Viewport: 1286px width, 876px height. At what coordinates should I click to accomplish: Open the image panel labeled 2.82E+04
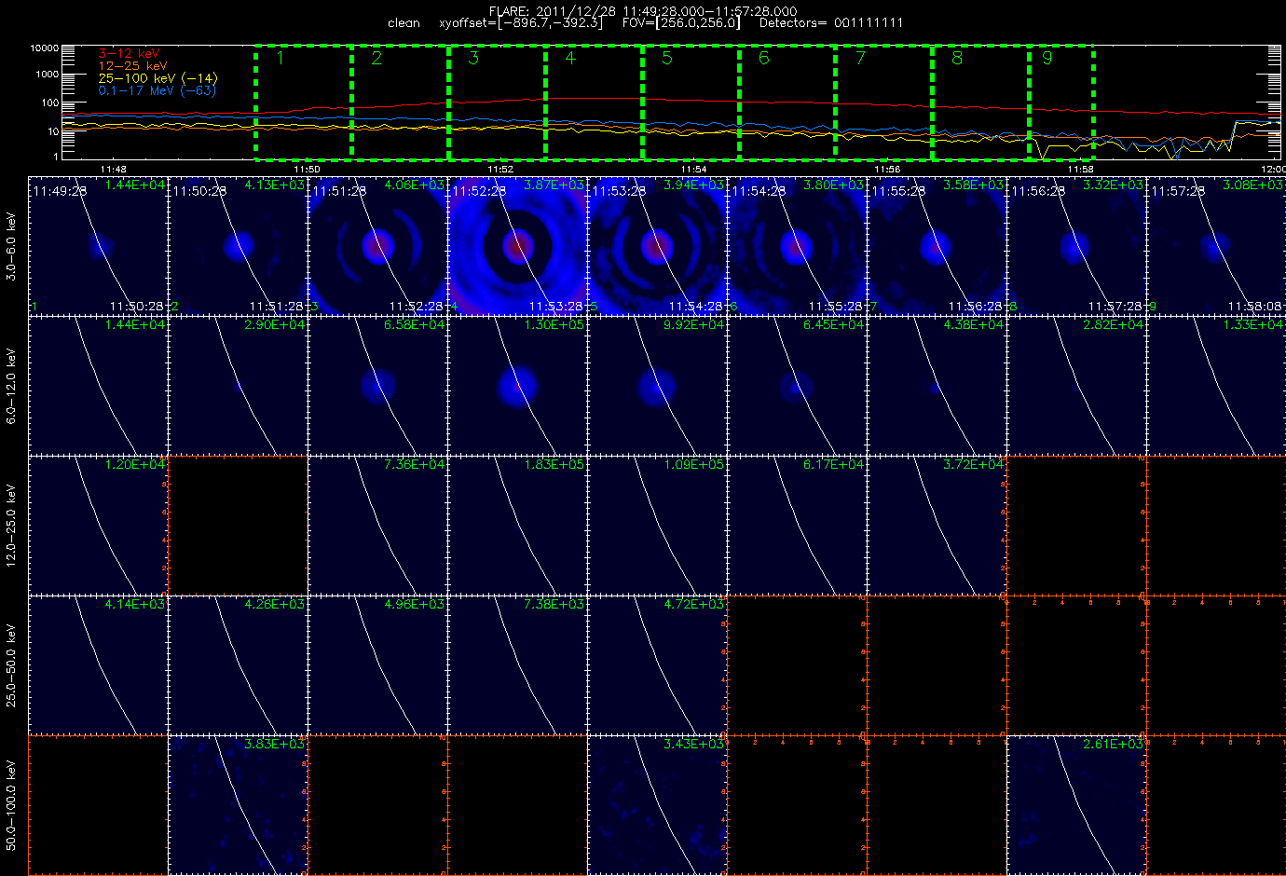click(1076, 386)
